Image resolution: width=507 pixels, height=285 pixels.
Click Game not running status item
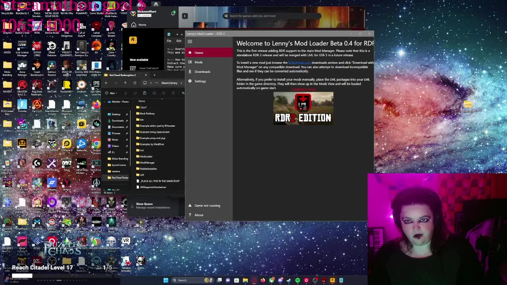[x=209, y=205]
